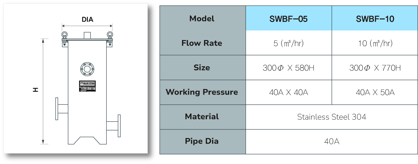This screenshot has height=164, width=418.
Task: Click the Flow Rate row label
Action: [202, 43]
